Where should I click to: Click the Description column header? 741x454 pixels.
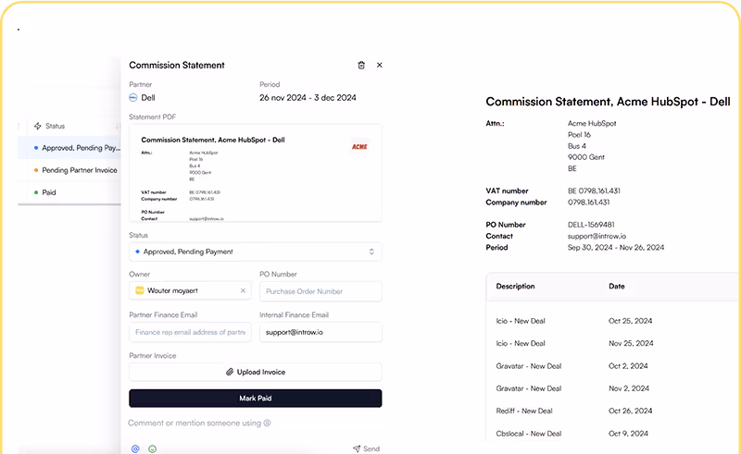coord(515,286)
